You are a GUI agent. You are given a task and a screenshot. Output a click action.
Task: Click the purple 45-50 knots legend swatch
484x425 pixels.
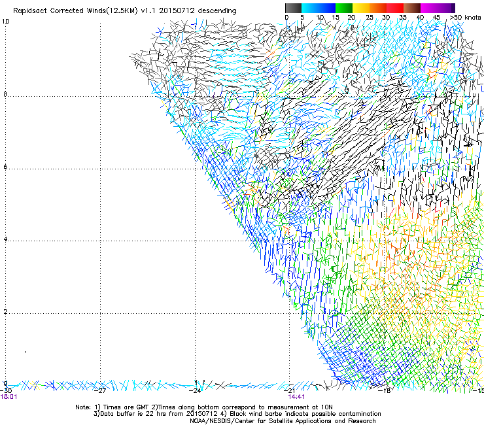click(x=446, y=8)
